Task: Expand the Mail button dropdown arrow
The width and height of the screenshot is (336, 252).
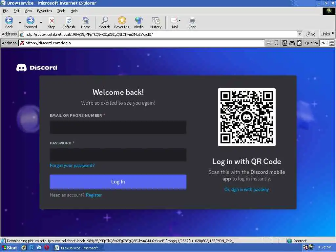Action: [x=179, y=20]
